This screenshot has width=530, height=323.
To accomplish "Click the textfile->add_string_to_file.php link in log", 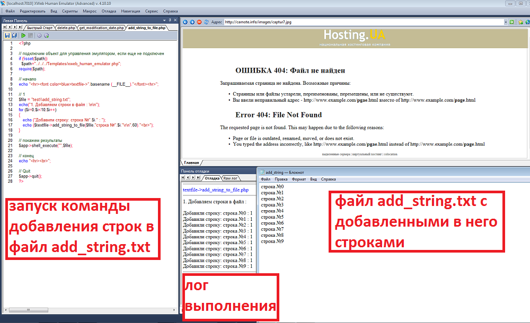I will pyautogui.click(x=216, y=190).
